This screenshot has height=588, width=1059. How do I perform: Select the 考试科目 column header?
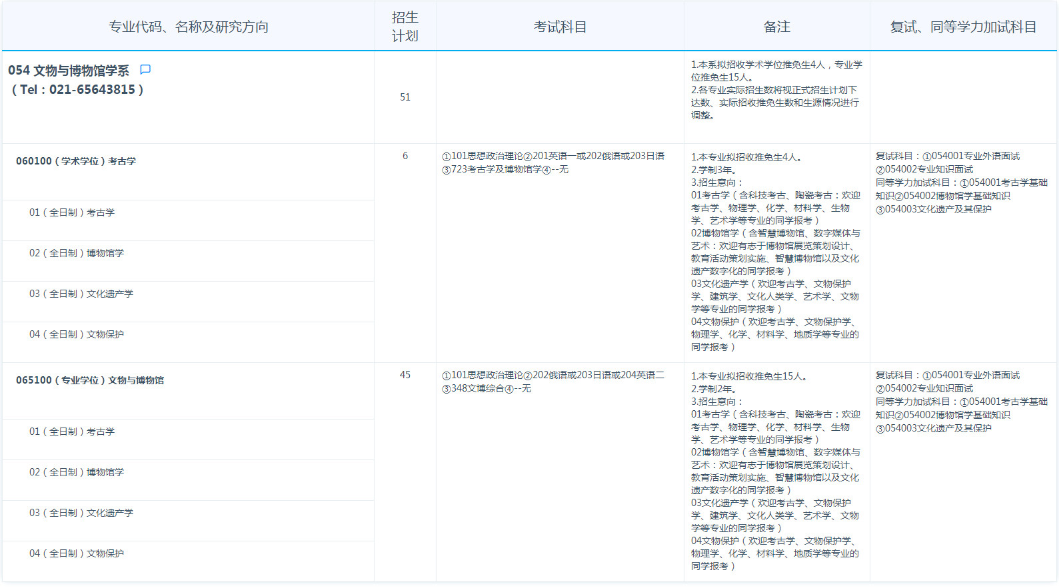[560, 27]
